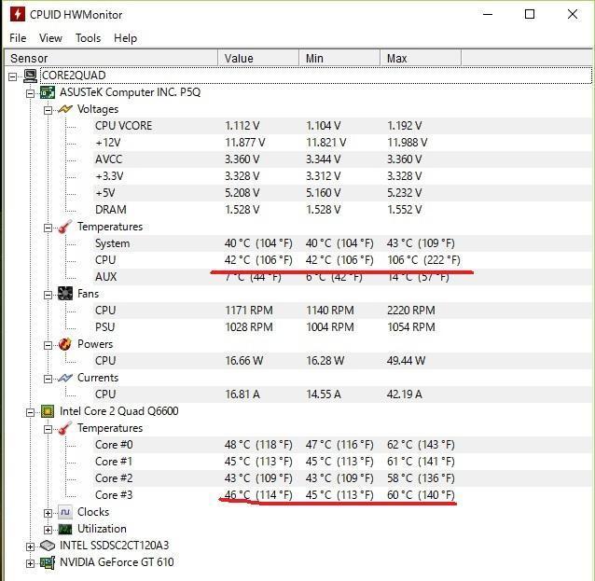The height and width of the screenshot is (581, 595).
Task: Click the 2220 RPM max fan value
Action: pyautogui.click(x=411, y=311)
